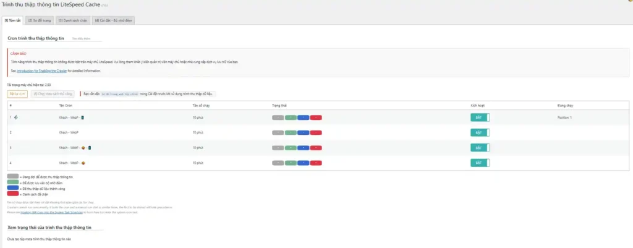The height and width of the screenshot is (248, 633).
Task: Click the 'Tên Cron' column header
Action: click(65, 105)
